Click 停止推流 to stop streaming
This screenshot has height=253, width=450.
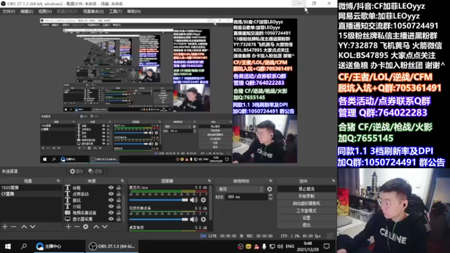tap(306, 189)
